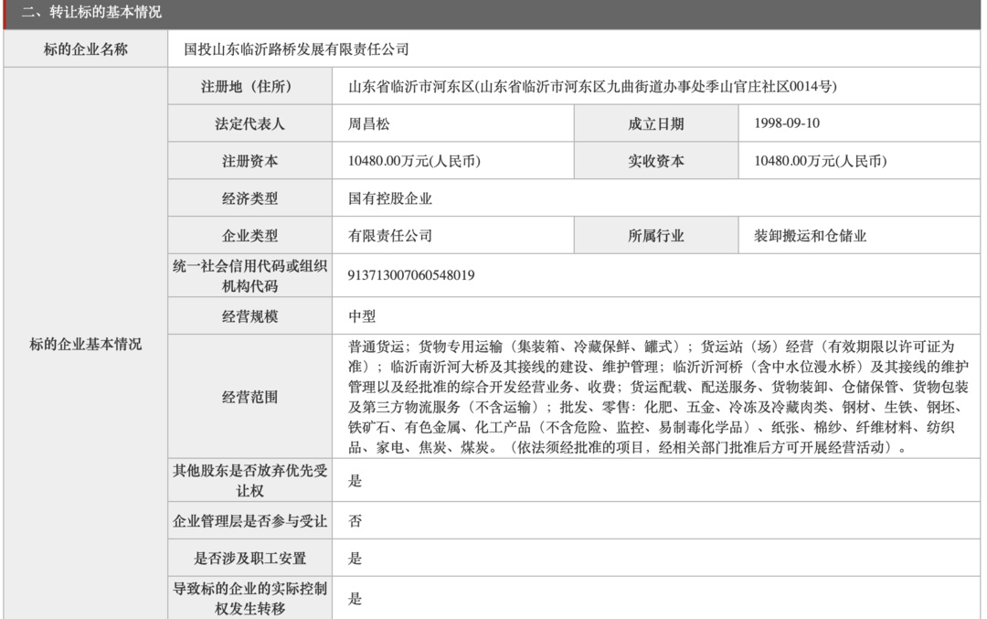Click the 企业管理层是否参与受让 label

click(249, 521)
